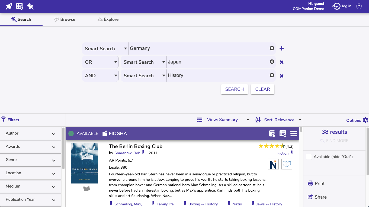Toggle the Nazis subject bookmark
Viewport: 369px width, 207px height.
click(x=229, y=203)
